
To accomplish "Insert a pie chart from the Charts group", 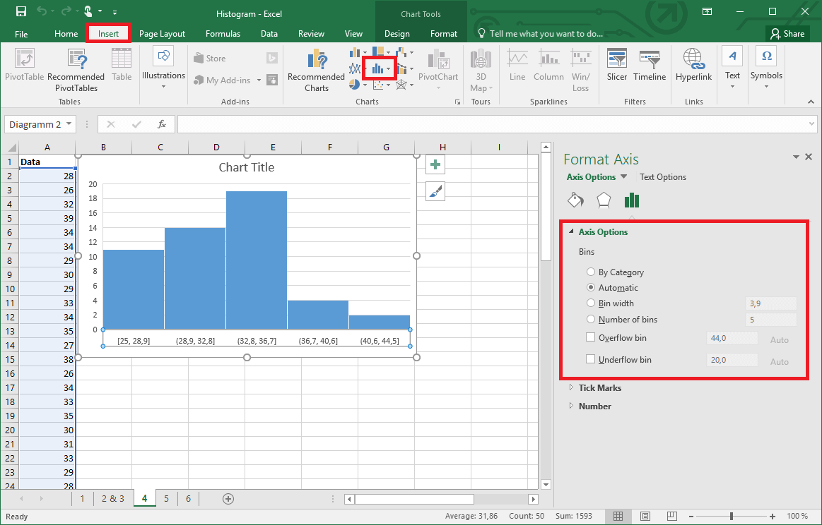I will pyautogui.click(x=353, y=83).
